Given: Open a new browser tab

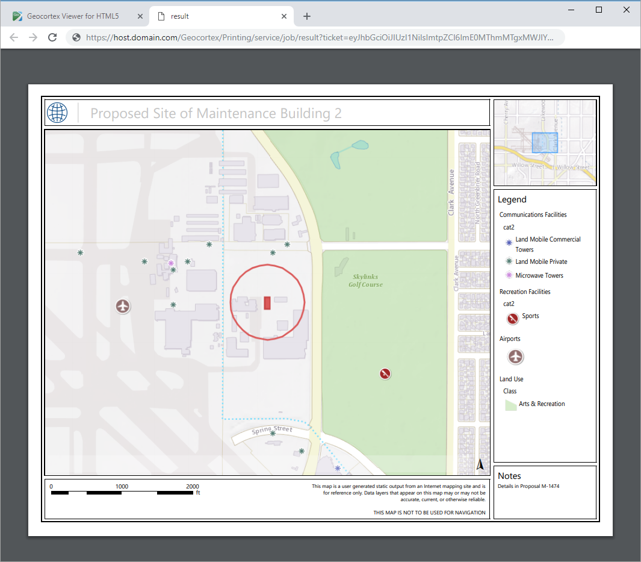Looking at the screenshot, I should [307, 16].
